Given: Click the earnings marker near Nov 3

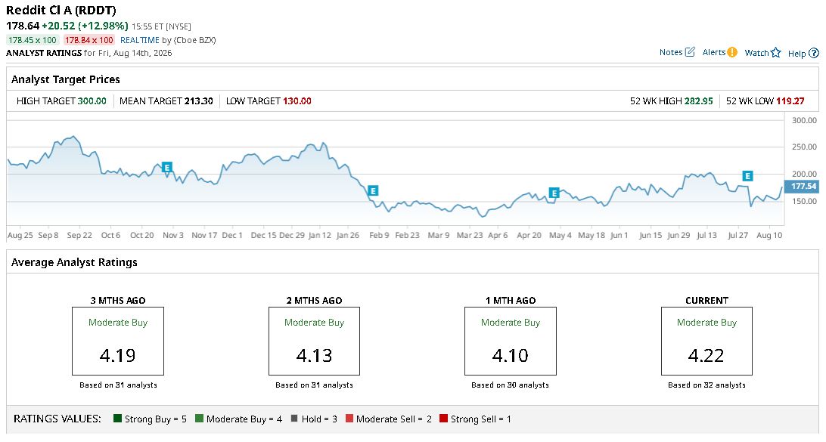Looking at the screenshot, I should [x=166, y=168].
